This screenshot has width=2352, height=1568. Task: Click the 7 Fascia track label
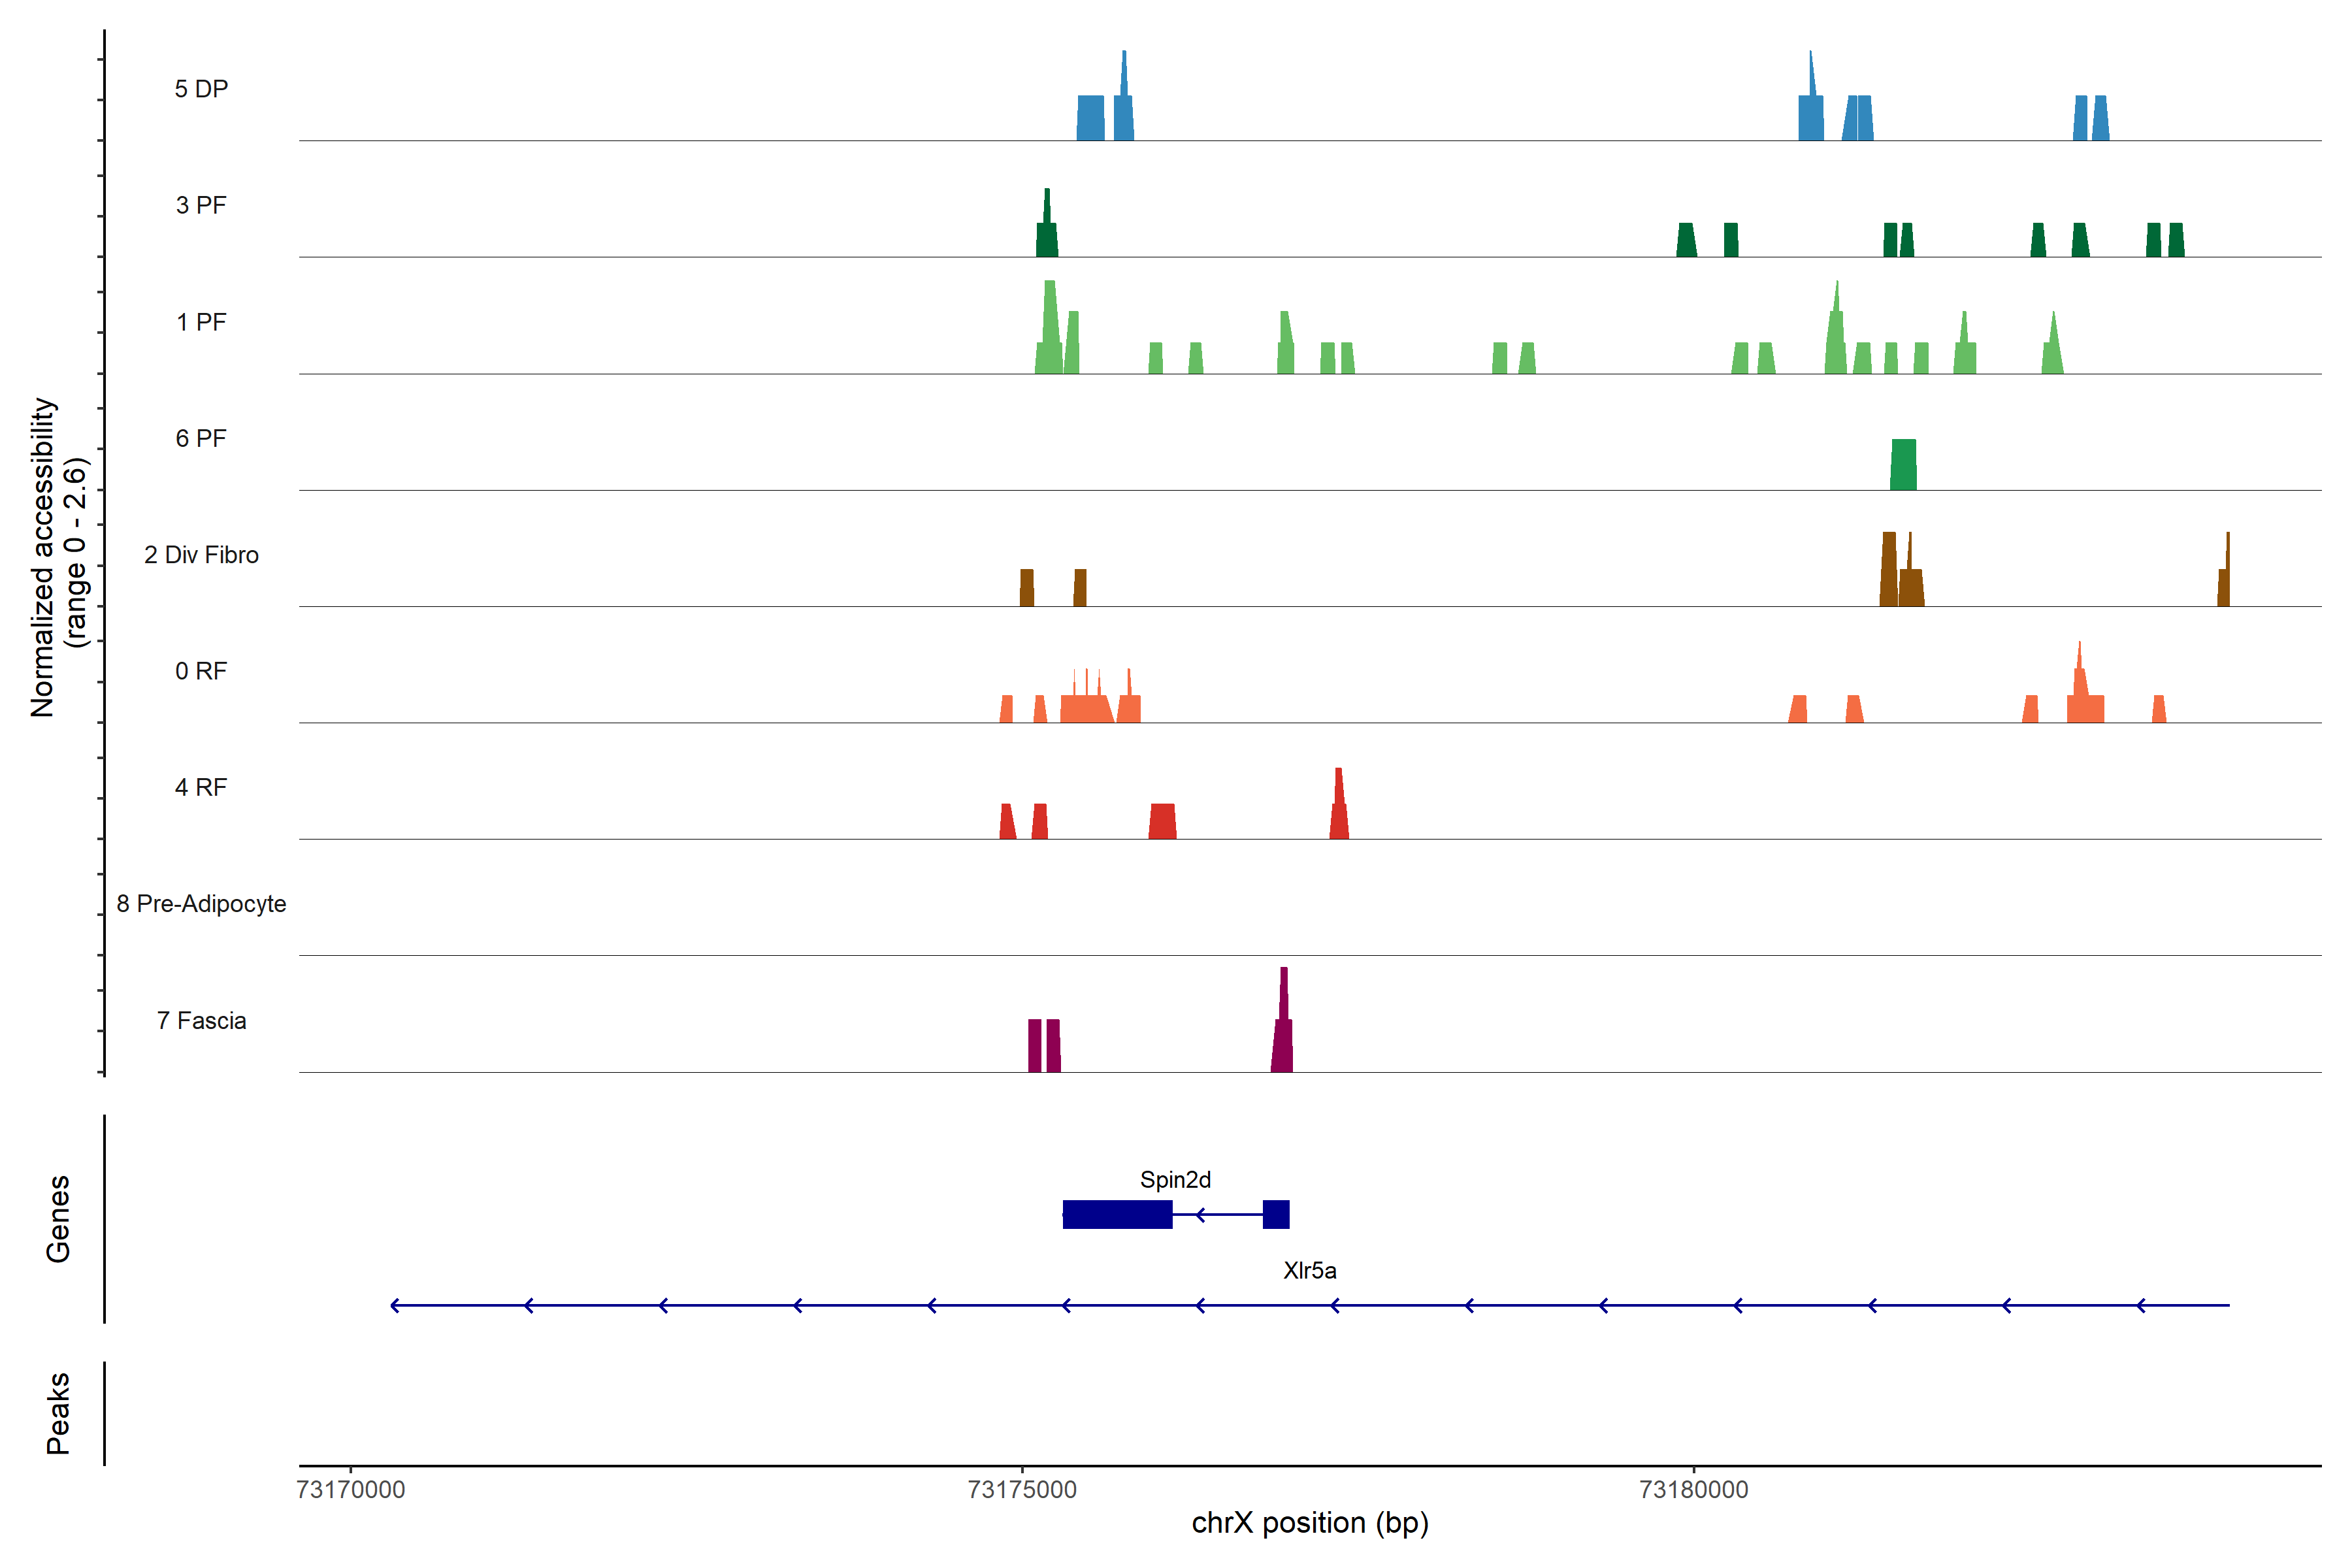pyautogui.click(x=201, y=1021)
